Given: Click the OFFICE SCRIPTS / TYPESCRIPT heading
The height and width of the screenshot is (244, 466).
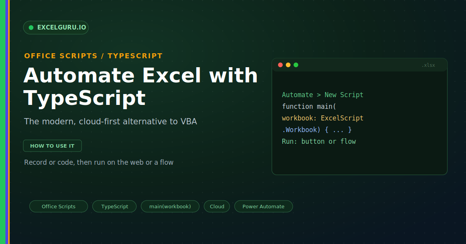Looking at the screenshot, I should click(x=93, y=56).
